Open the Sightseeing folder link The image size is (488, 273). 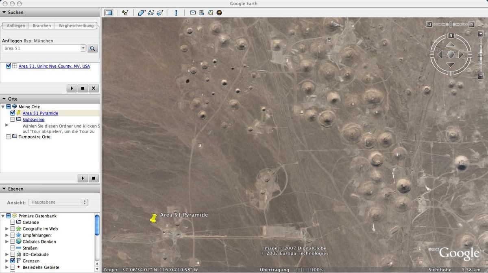pyautogui.click(x=33, y=120)
